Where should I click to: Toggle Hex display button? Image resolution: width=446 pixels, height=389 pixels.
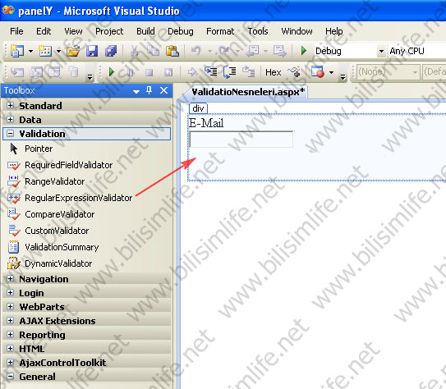(273, 72)
